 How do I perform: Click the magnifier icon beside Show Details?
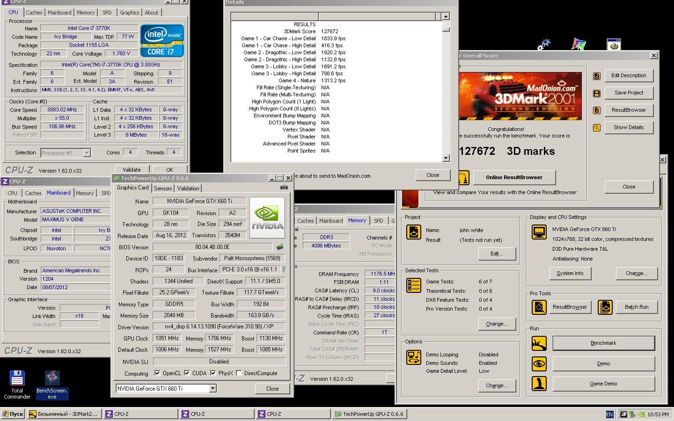[596, 127]
